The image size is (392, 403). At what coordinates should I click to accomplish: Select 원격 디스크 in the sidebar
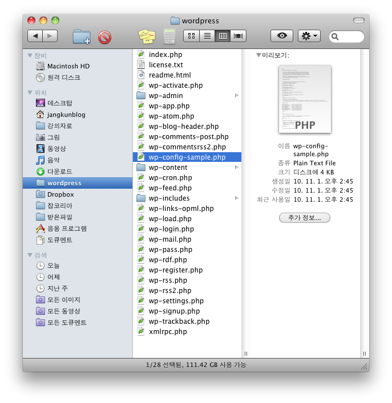(x=78, y=78)
